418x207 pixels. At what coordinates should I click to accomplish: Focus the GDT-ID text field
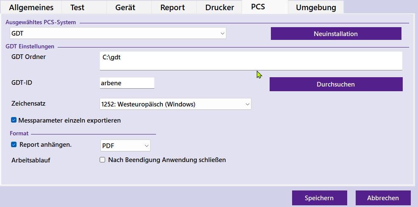point(127,83)
